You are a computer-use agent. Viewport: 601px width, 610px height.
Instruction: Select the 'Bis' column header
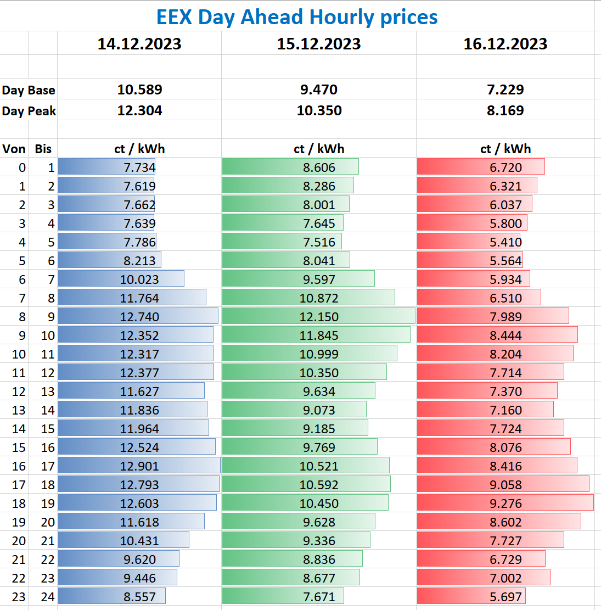click(x=43, y=149)
